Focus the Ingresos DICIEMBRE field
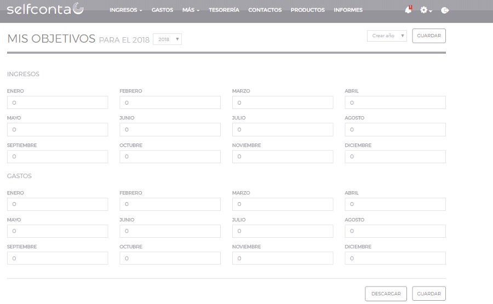 [395, 157]
